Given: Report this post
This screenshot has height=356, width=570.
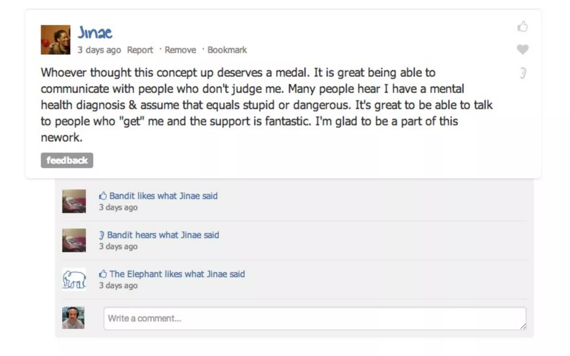Looking at the screenshot, I should tap(140, 50).
